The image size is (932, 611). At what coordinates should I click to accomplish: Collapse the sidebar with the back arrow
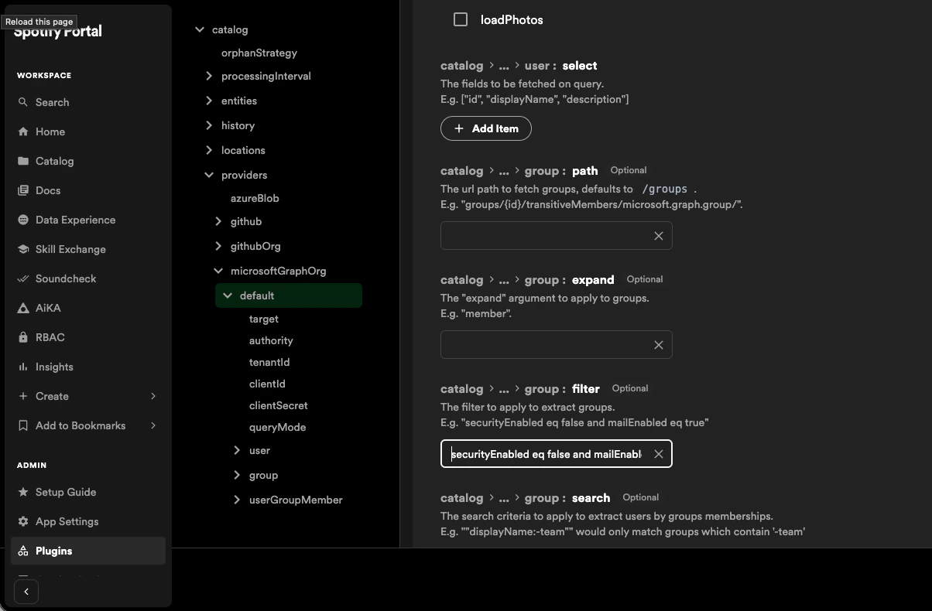(26, 592)
